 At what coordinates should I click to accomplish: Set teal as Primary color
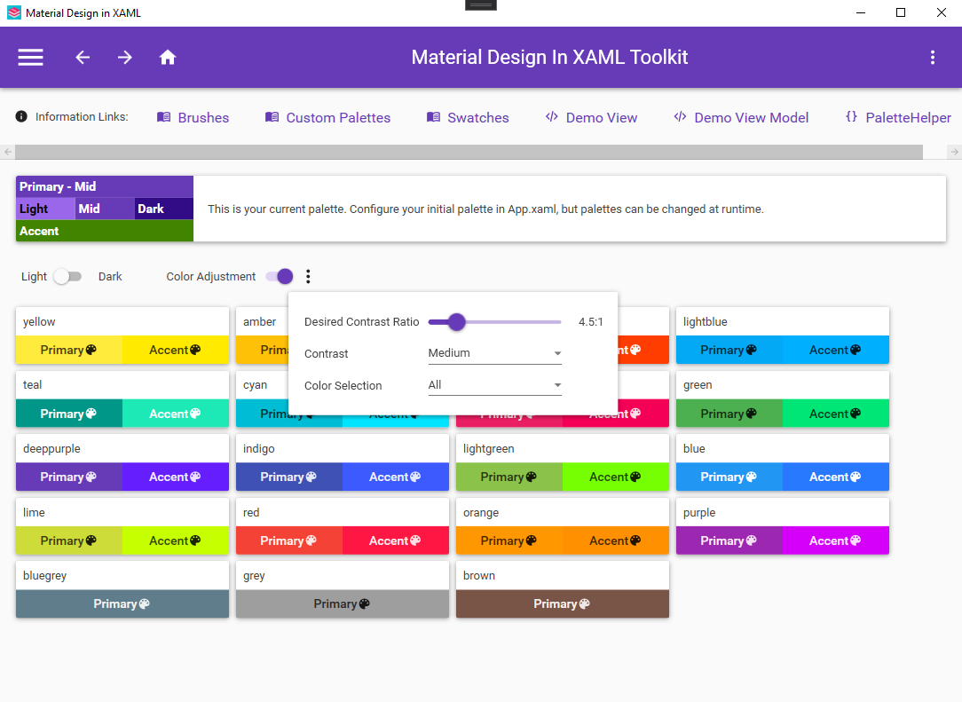[x=68, y=414]
